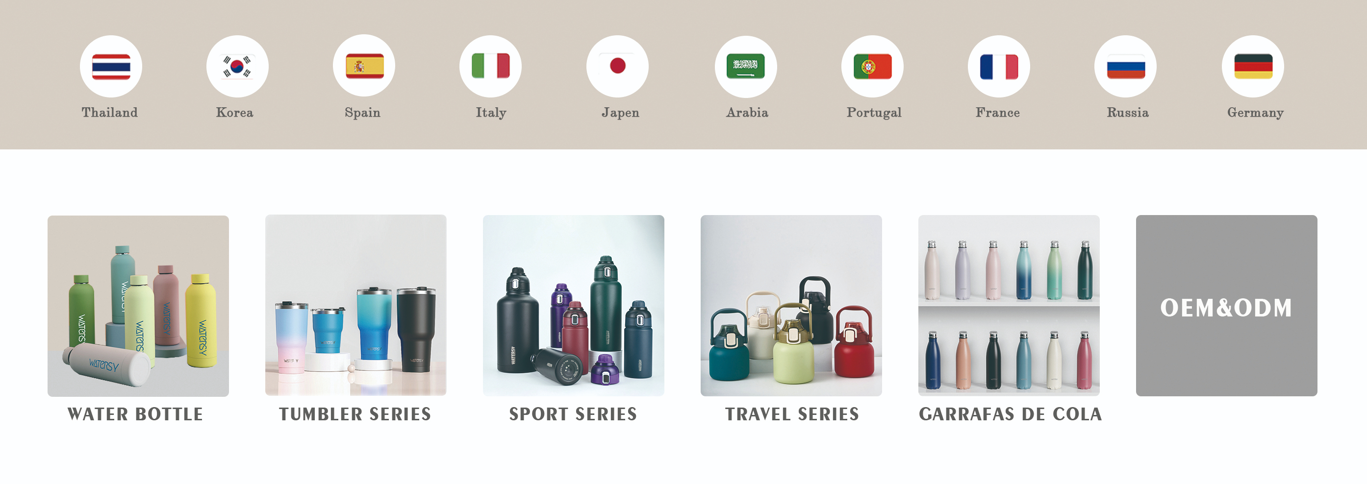Click the Spain flag icon
The image size is (1367, 484).
coord(364,66)
